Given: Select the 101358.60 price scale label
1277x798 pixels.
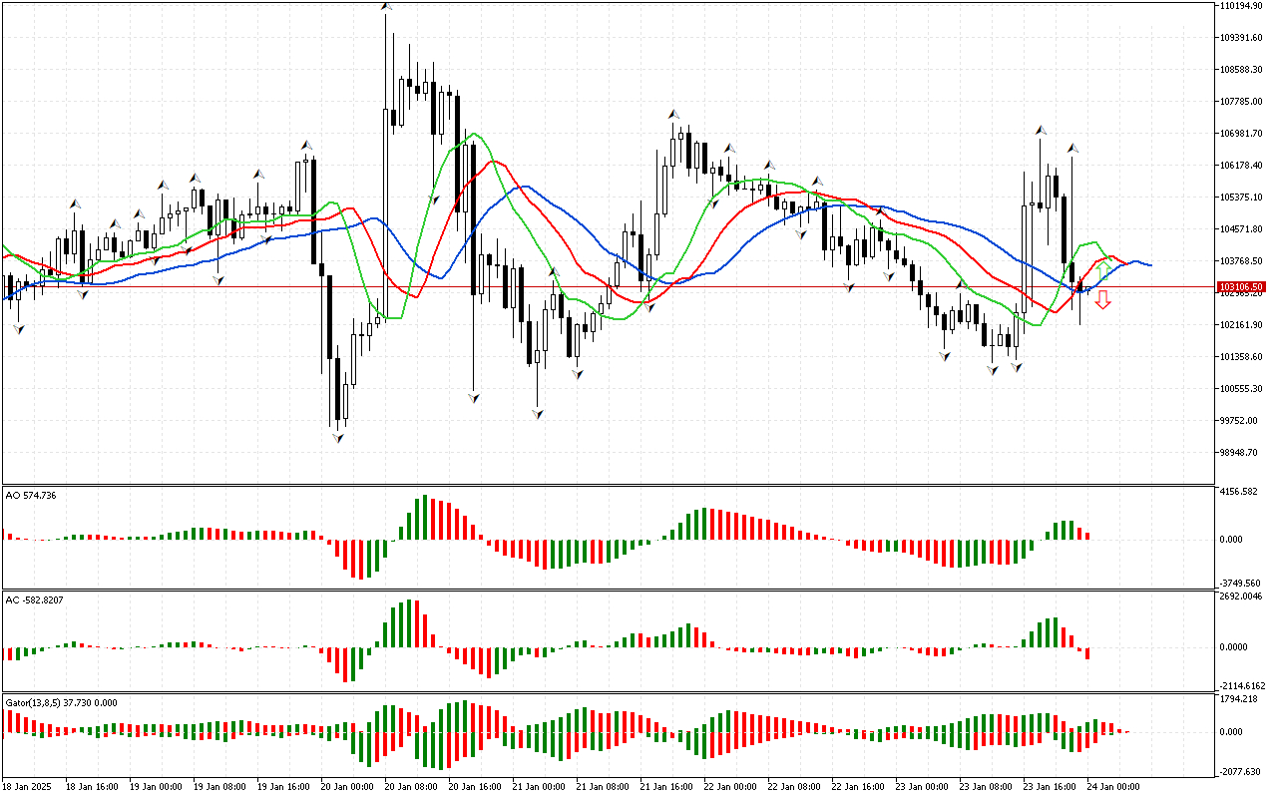Looking at the screenshot, I should click(1241, 357).
